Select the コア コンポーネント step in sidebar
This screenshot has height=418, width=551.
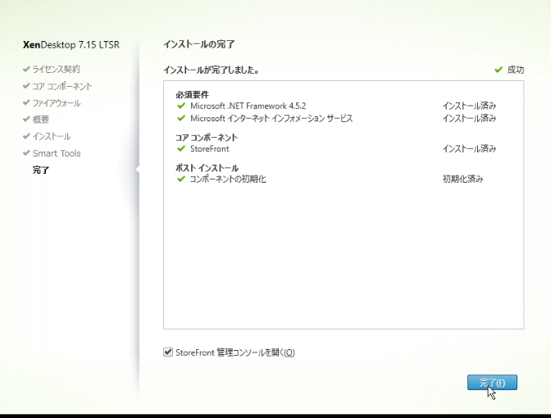[x=62, y=86]
